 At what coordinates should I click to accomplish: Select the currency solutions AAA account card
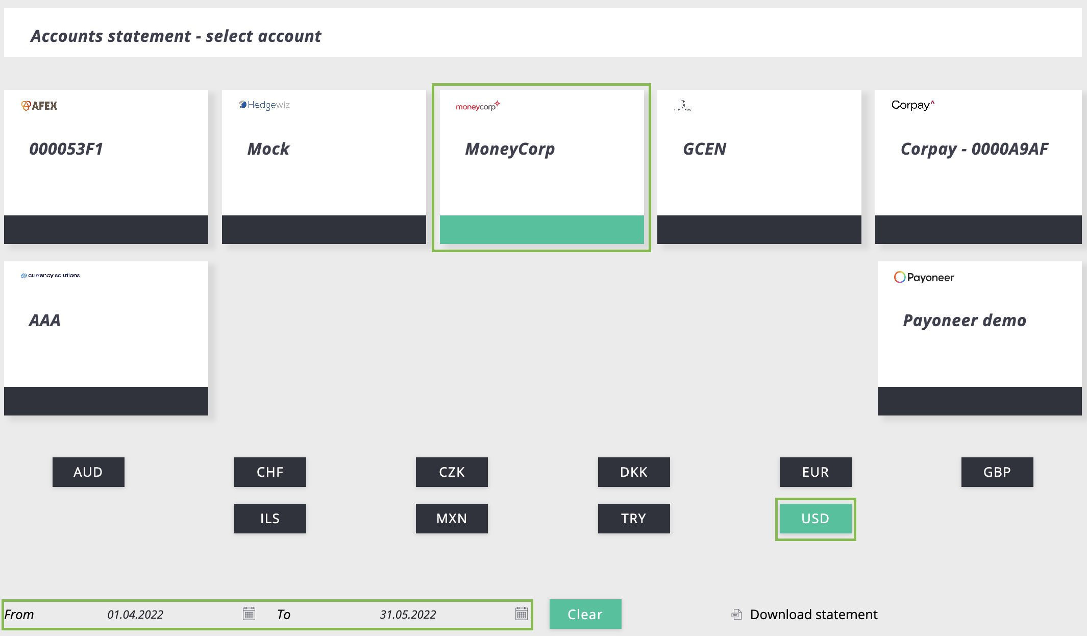pyautogui.click(x=106, y=338)
